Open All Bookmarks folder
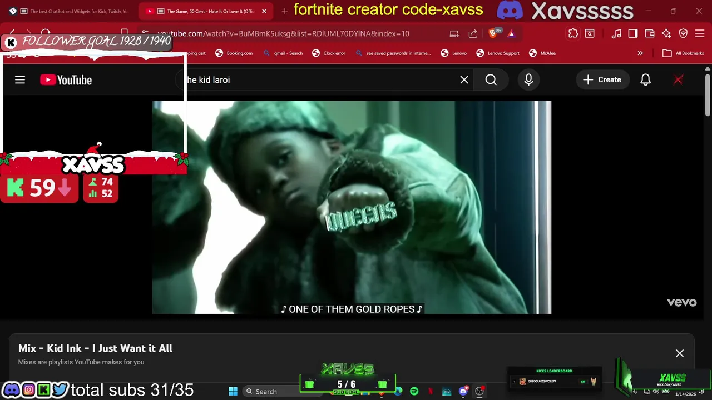Image resolution: width=712 pixels, height=400 pixels. (684, 53)
